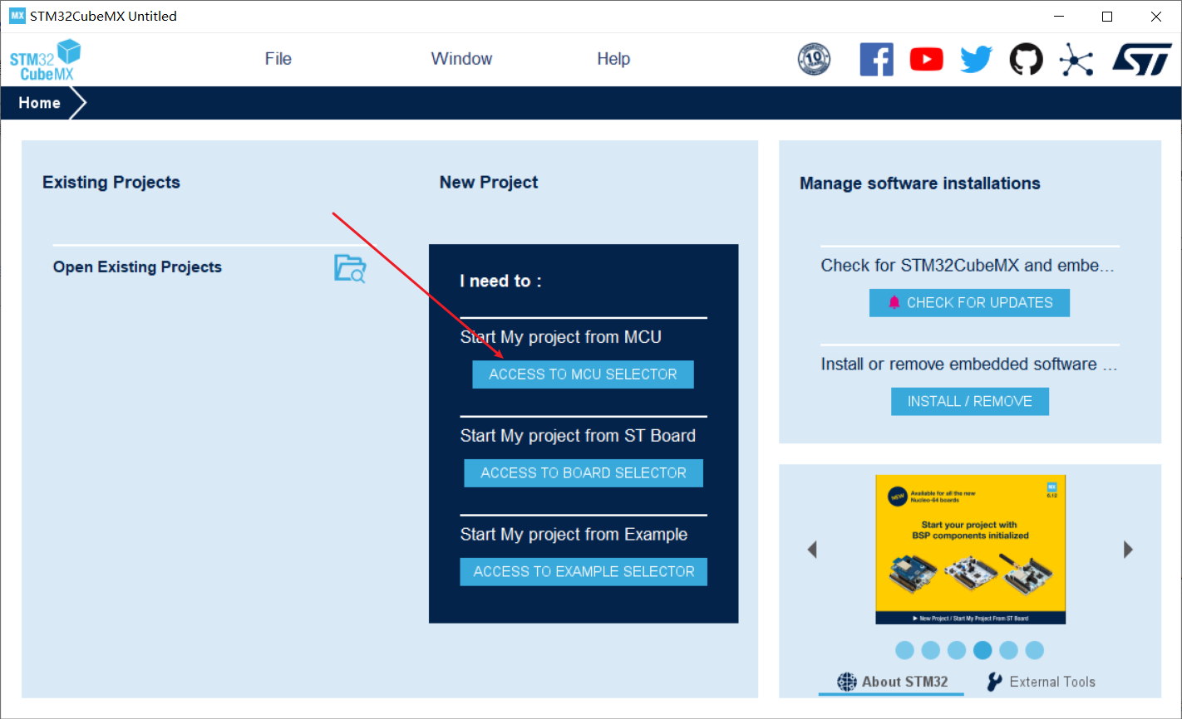Open the Window menu
The height and width of the screenshot is (719, 1182).
pos(461,59)
